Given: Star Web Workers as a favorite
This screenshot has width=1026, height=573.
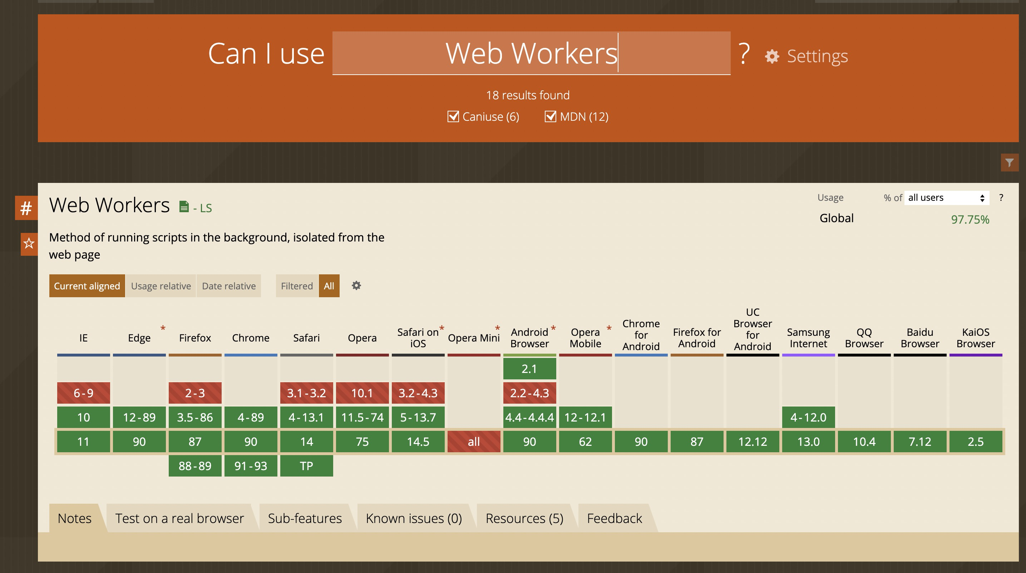Looking at the screenshot, I should pos(28,244).
